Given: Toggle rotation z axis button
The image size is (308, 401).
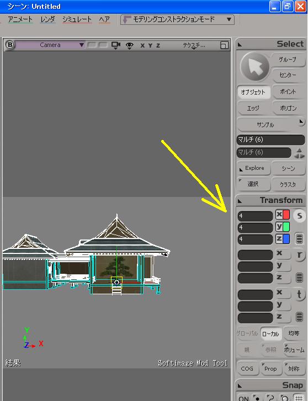Looking at the screenshot, I should (283, 278).
